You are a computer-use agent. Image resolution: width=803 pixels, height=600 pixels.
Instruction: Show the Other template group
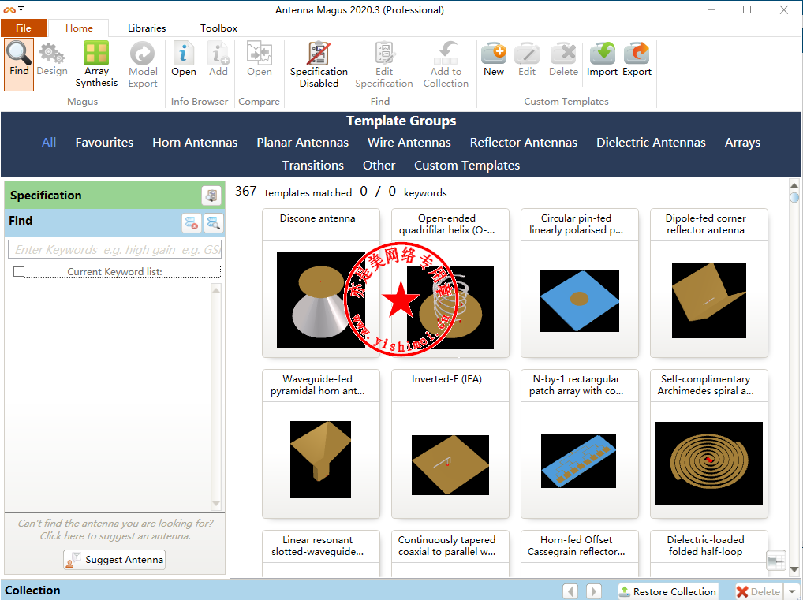pyautogui.click(x=379, y=166)
